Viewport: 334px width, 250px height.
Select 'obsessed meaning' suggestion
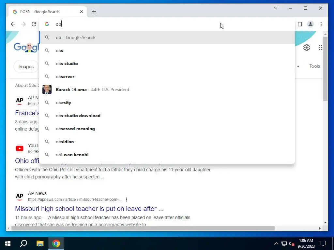167,129
